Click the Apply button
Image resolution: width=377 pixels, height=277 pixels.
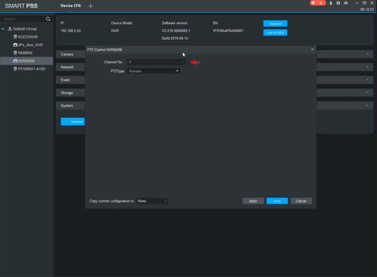253,201
